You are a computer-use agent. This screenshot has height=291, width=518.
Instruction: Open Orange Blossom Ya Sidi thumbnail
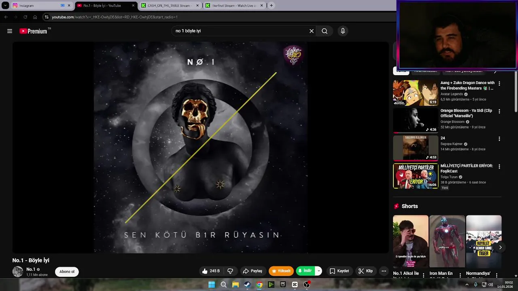tap(416, 120)
